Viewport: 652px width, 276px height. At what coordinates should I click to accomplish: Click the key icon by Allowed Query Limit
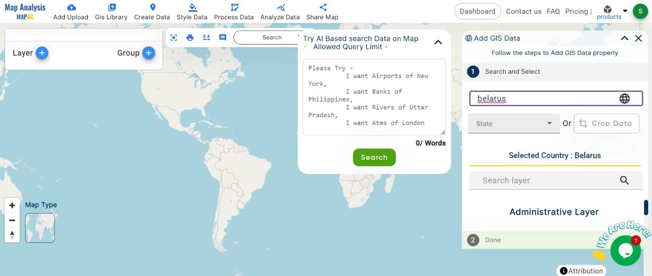(306, 47)
